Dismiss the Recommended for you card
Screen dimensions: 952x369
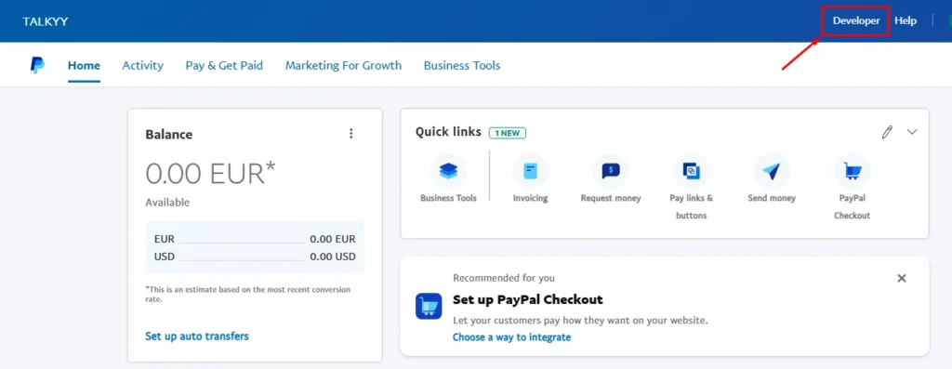902,278
